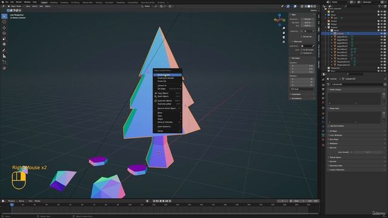Viewport: 388px width, 218px height.
Task: Click Clip Start value field
Action: tap(307, 22)
